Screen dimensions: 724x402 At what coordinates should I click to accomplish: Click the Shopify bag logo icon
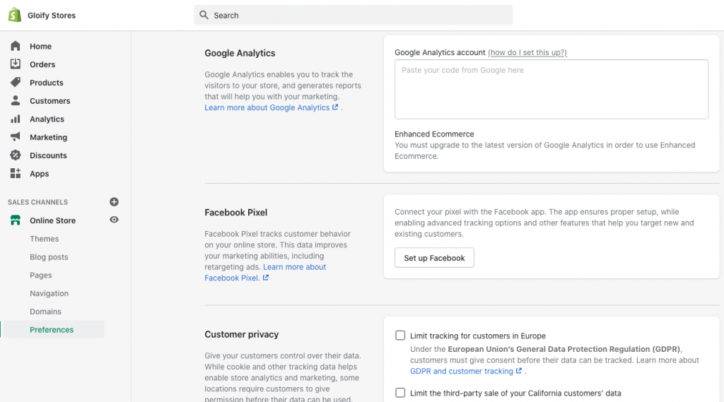pyautogui.click(x=15, y=15)
